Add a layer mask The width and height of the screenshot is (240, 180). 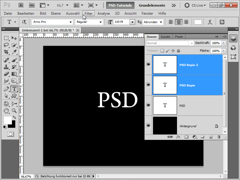[x=186, y=137]
